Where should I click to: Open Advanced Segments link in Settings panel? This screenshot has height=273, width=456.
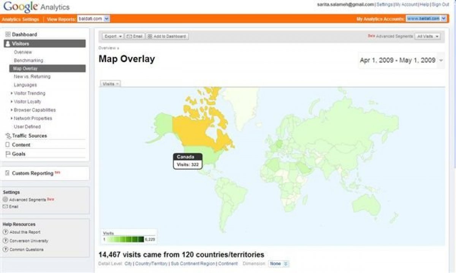[27, 200]
